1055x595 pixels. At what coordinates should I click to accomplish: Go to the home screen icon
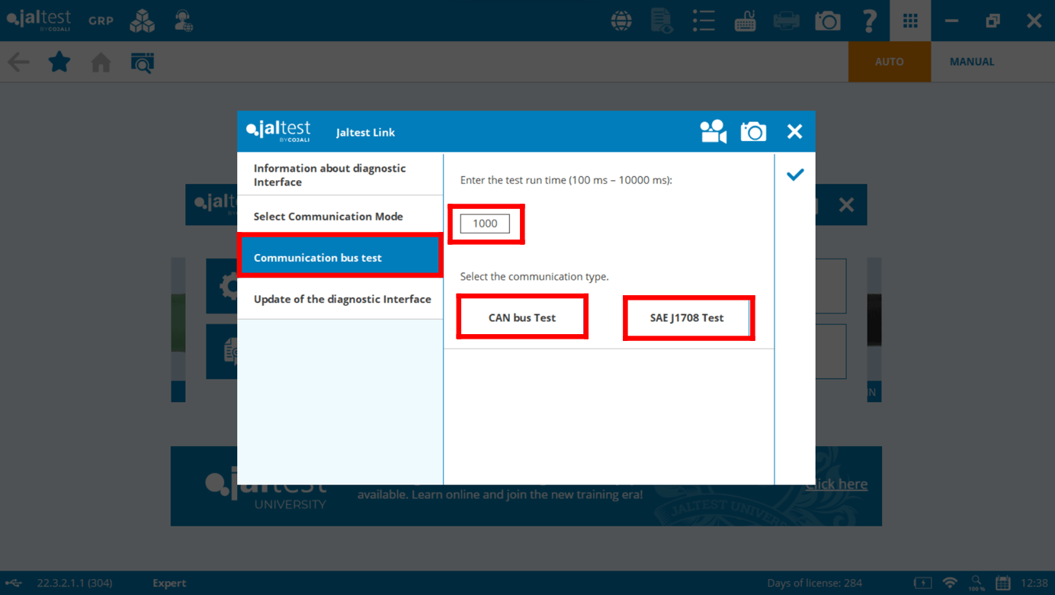(101, 62)
